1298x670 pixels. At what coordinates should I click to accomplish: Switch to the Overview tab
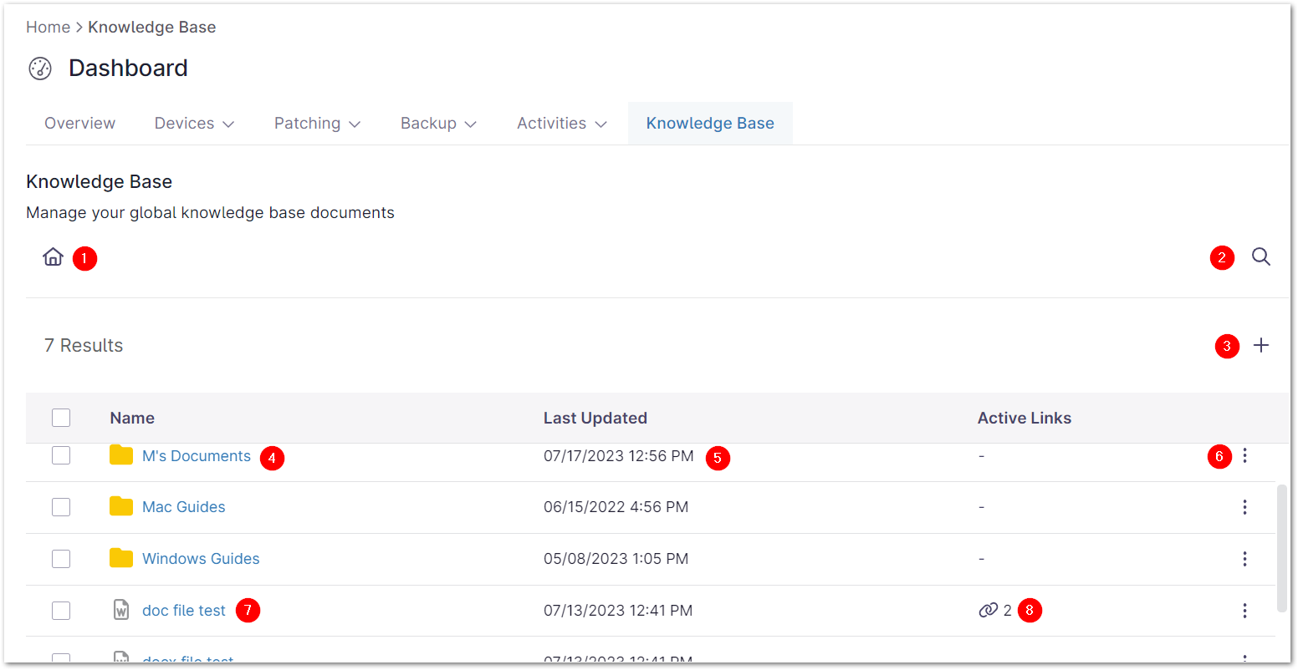(x=79, y=124)
